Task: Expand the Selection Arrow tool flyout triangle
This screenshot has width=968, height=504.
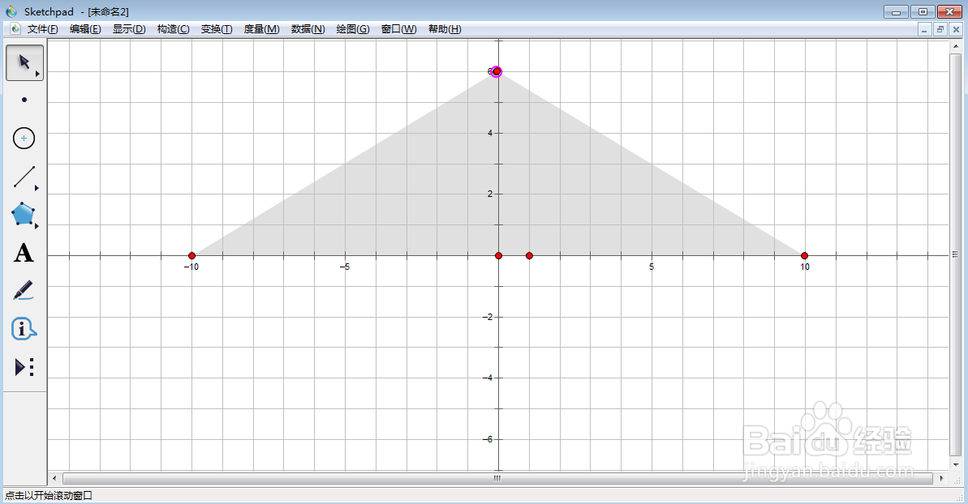Action: pyautogui.click(x=37, y=74)
